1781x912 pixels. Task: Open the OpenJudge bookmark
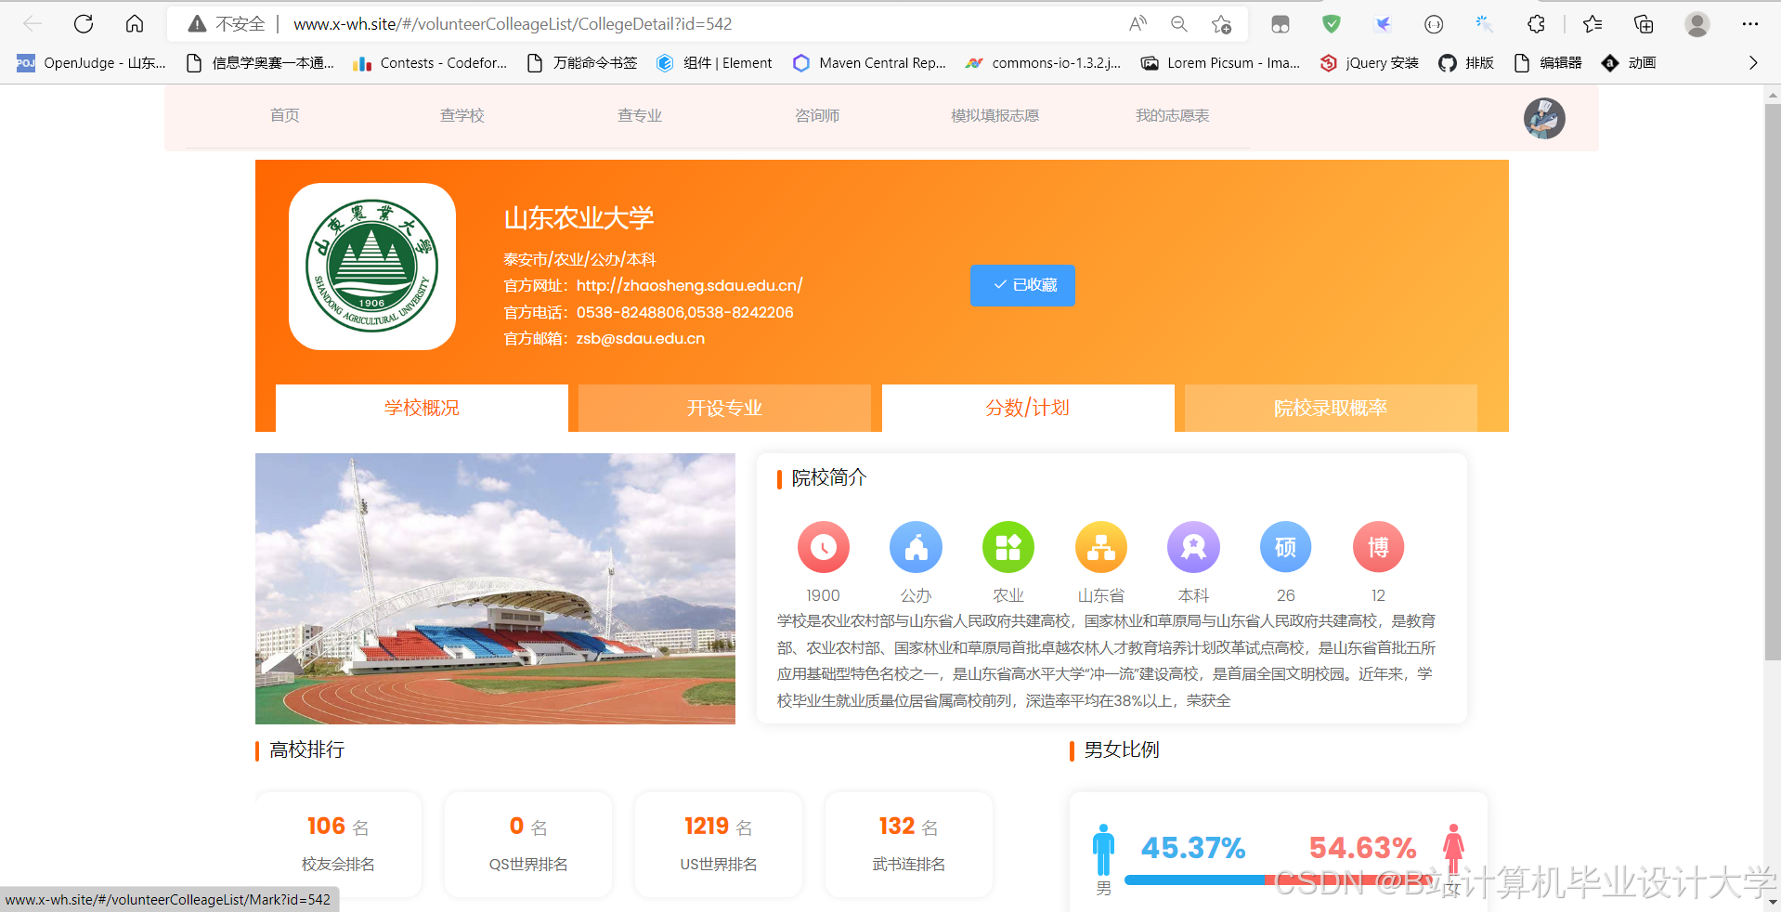point(92,62)
